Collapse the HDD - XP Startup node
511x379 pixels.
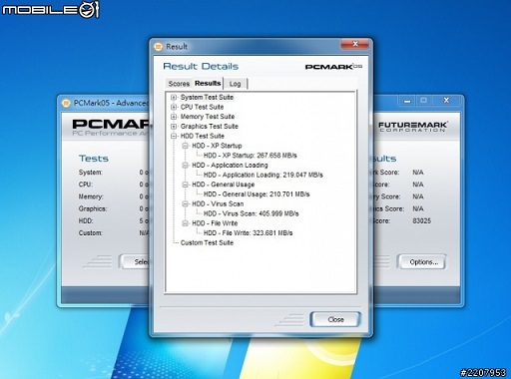coord(185,146)
